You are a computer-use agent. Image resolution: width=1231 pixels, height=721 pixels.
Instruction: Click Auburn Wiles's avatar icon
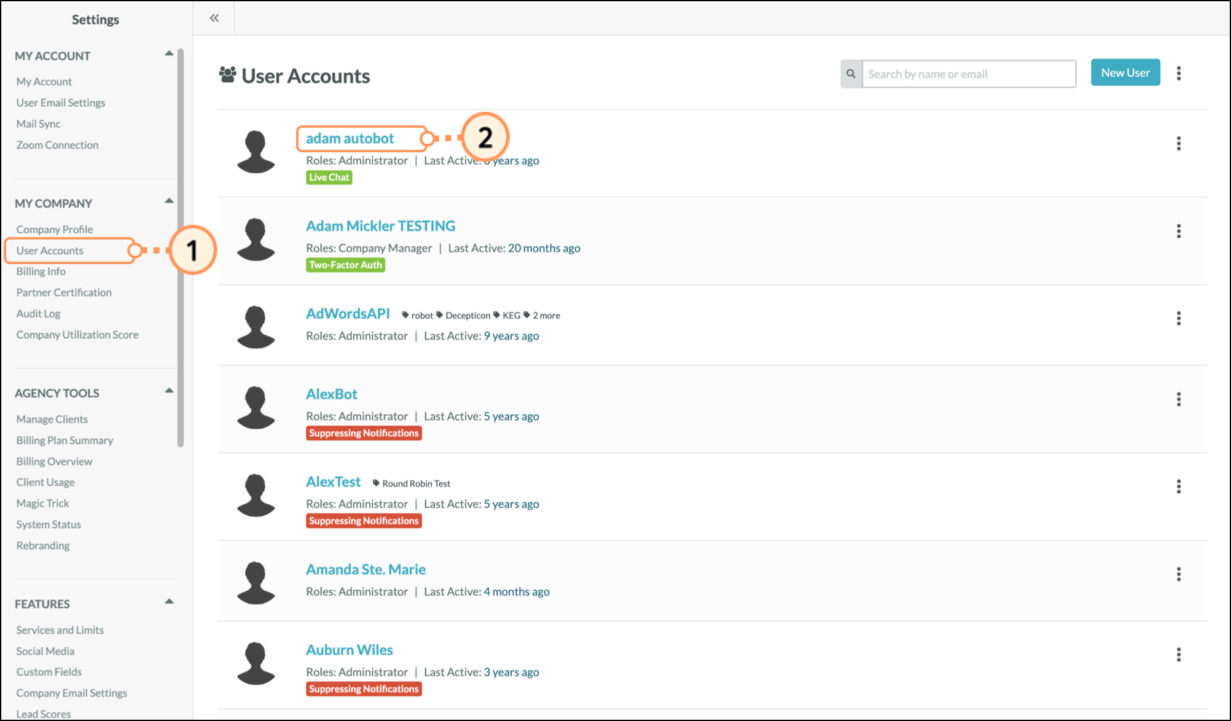(x=256, y=663)
